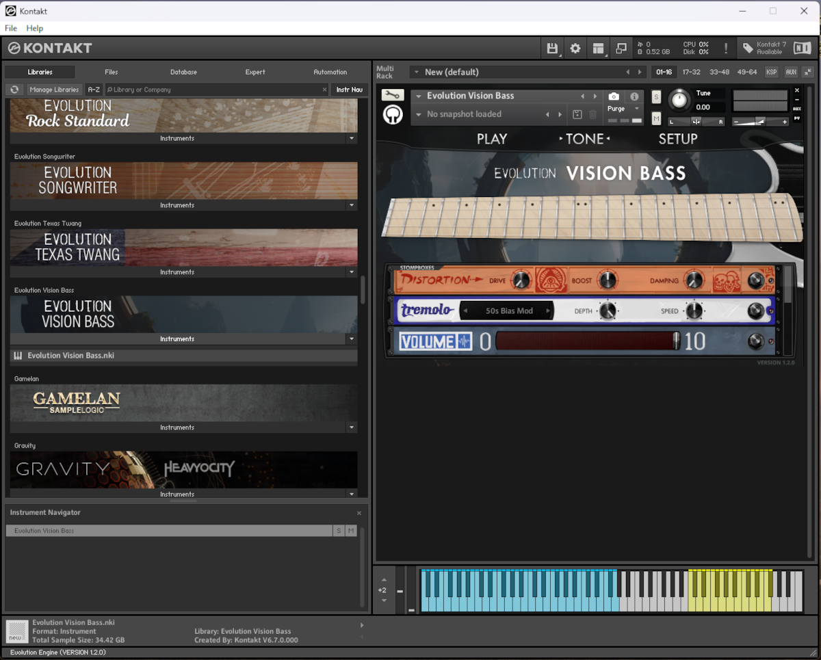This screenshot has width=821, height=660.
Task: Click the Instr Nav button
Action: 350,90
